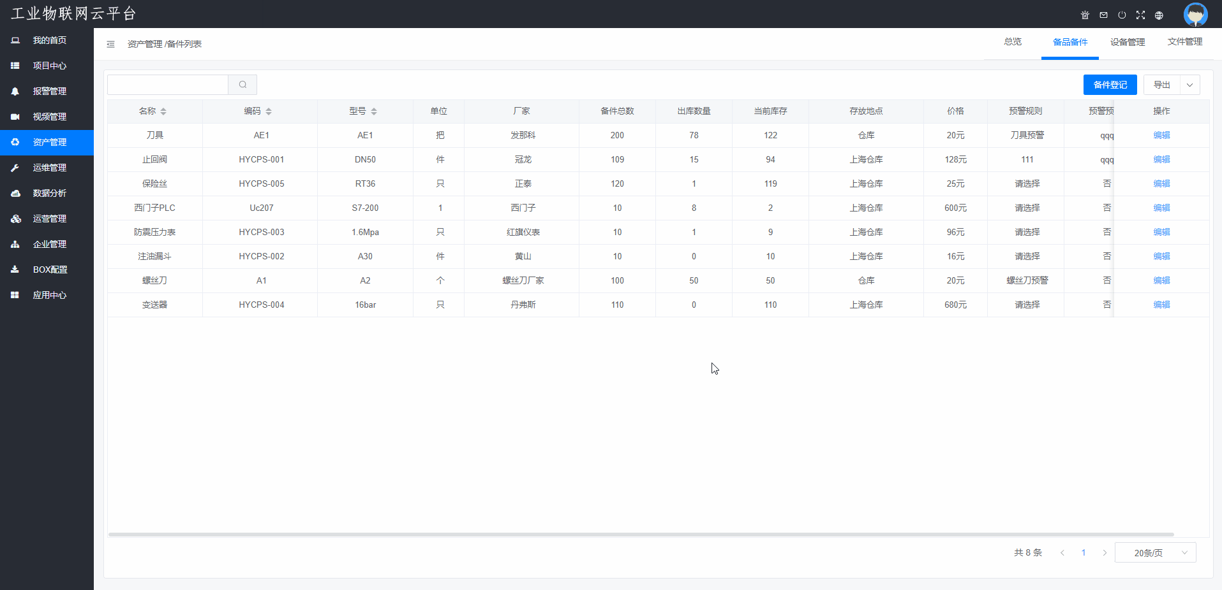Toggle fullscreen with the expand arrows icon
Screen dimensions: 1222x590
click(1140, 15)
